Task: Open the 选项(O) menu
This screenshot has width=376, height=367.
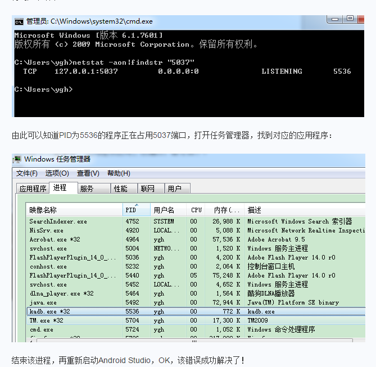Action: (57, 173)
